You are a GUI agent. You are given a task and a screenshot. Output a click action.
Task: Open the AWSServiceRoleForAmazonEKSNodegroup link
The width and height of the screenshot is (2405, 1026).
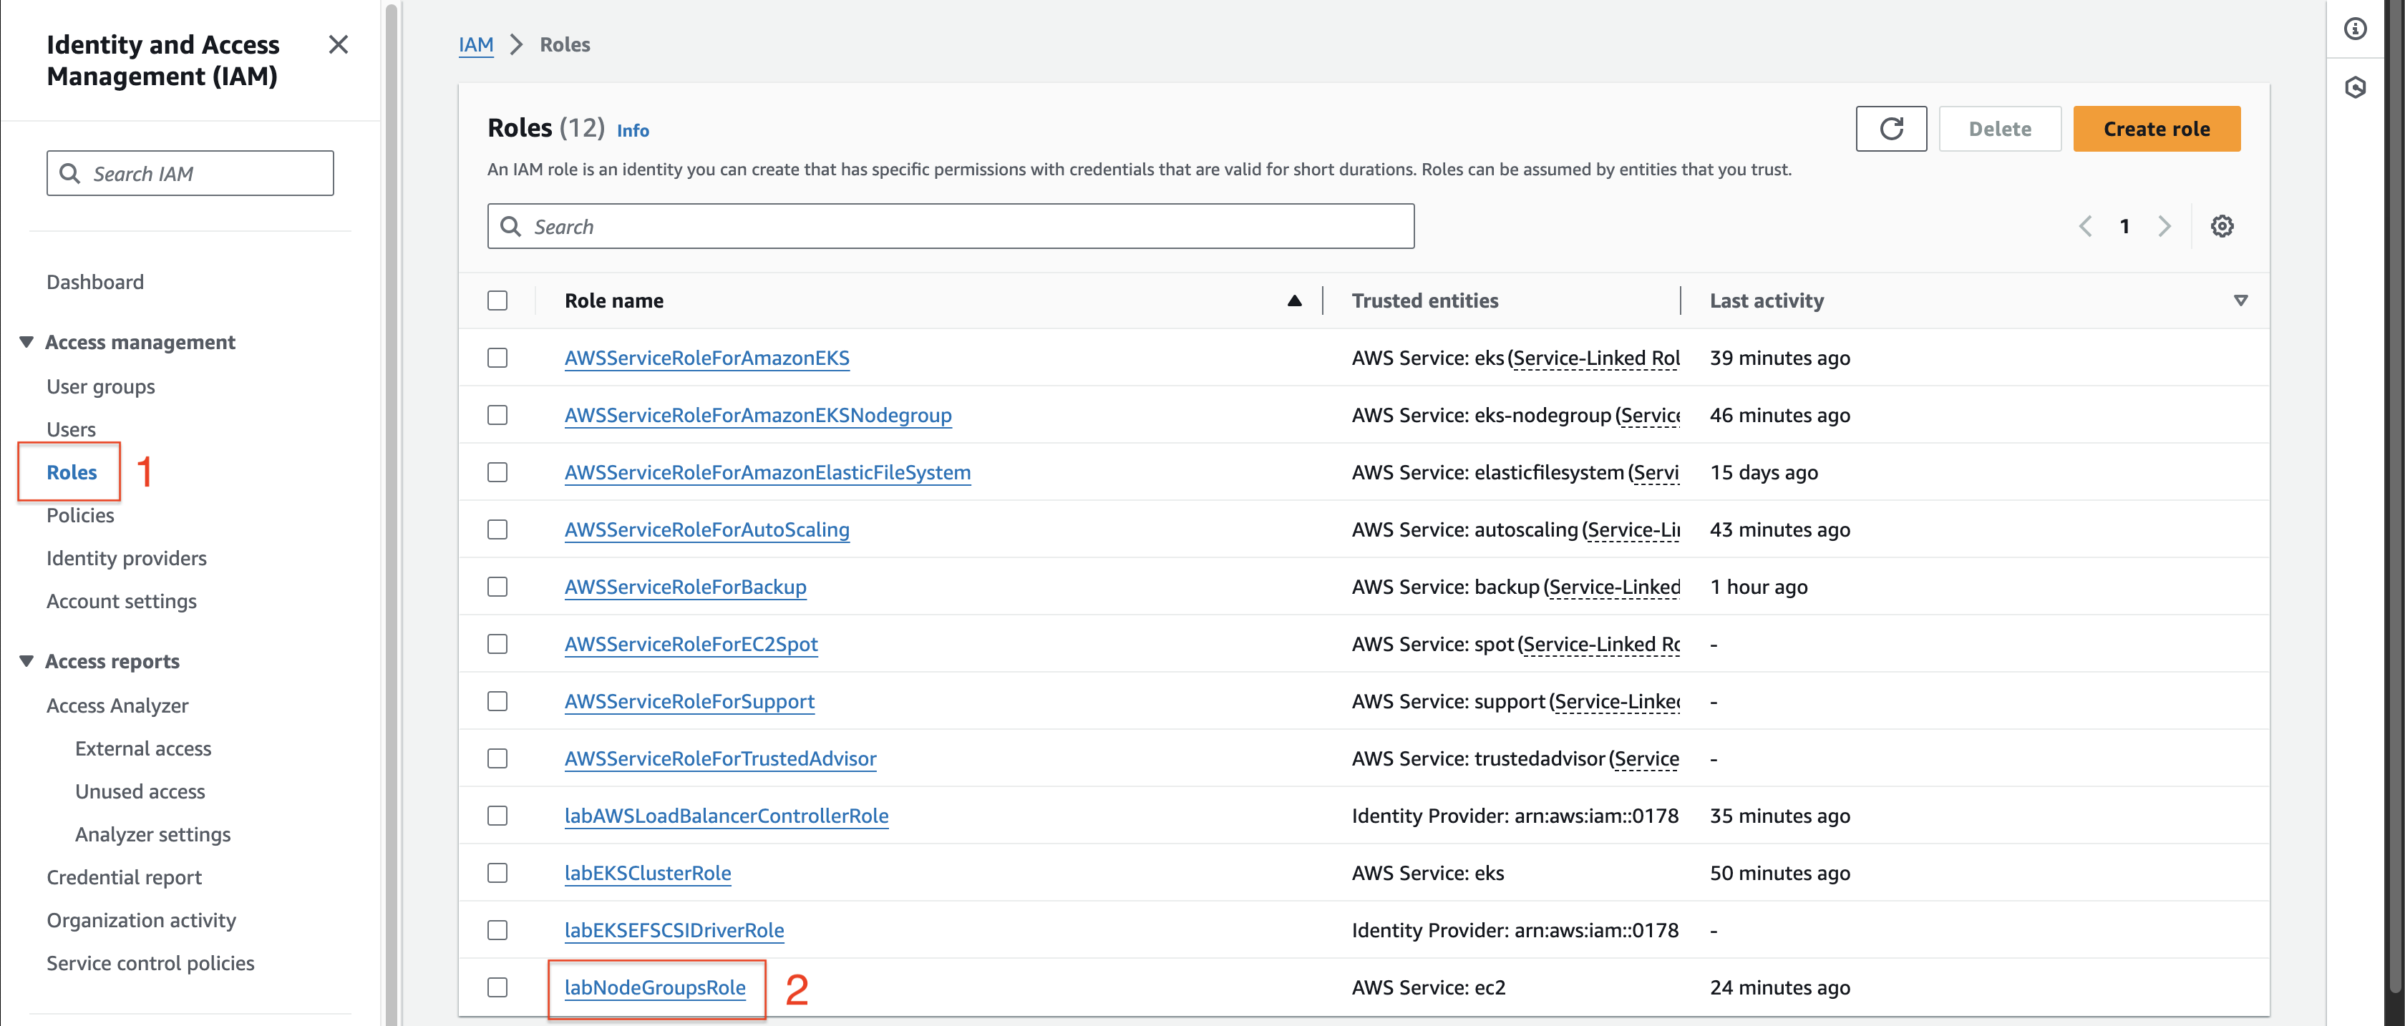[x=758, y=414]
